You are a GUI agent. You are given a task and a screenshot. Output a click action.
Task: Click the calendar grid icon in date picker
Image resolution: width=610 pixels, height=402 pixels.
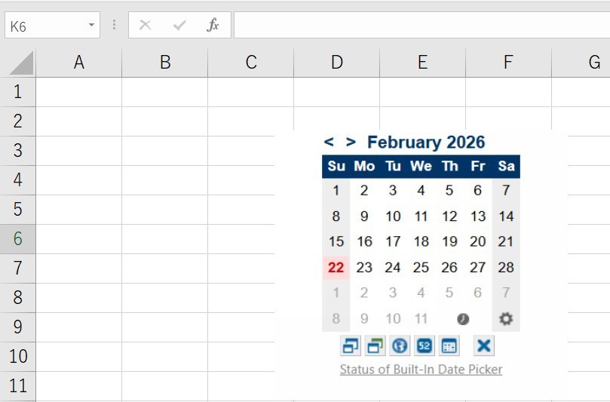(449, 346)
